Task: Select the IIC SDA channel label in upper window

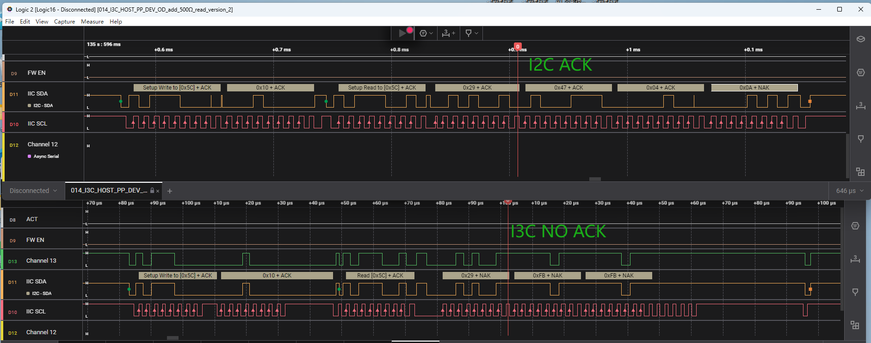Action: tap(37, 94)
